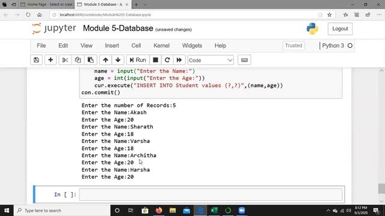Open a new browser tab
Viewport: 385px width, 216px height.
tap(136, 4)
